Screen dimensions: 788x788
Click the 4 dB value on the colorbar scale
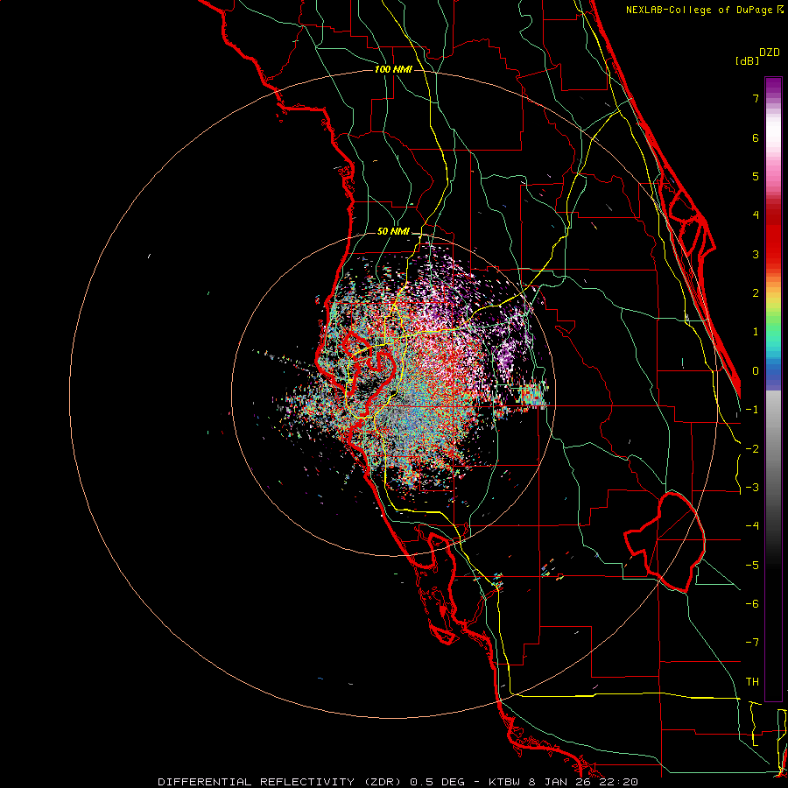pyautogui.click(x=756, y=215)
